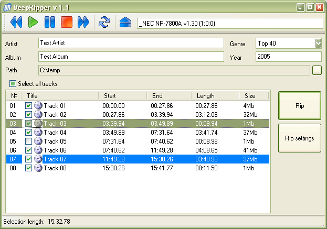Uncheck Track 07 checkbox
Screen dimensions: 327x229
click(28, 159)
